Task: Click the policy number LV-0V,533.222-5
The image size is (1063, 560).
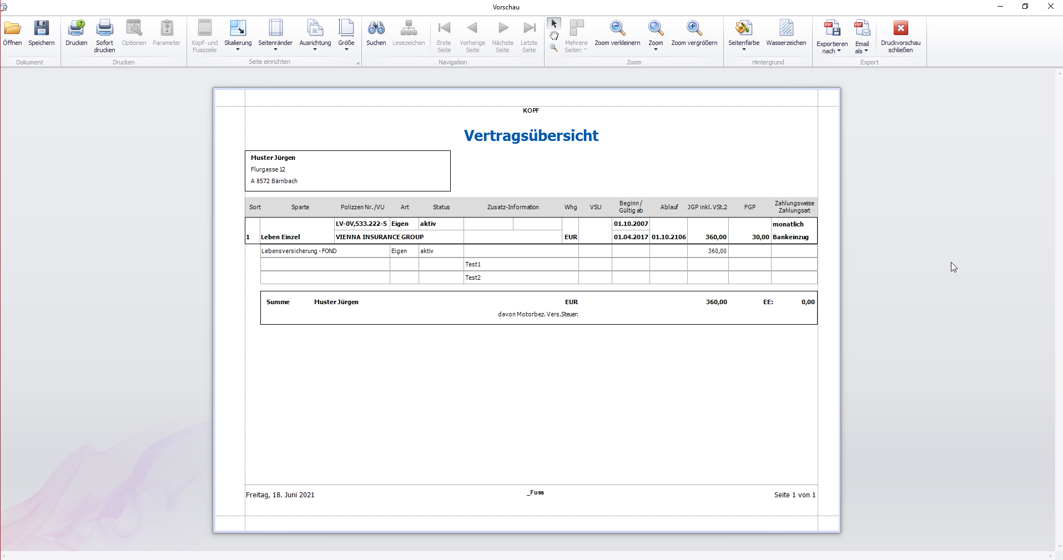Action: click(361, 224)
